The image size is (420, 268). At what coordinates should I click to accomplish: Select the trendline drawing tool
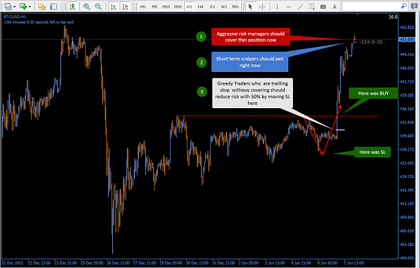coord(300,7)
